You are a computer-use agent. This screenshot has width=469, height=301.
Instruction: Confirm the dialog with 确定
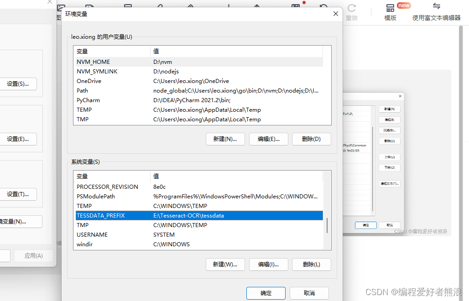click(266, 293)
